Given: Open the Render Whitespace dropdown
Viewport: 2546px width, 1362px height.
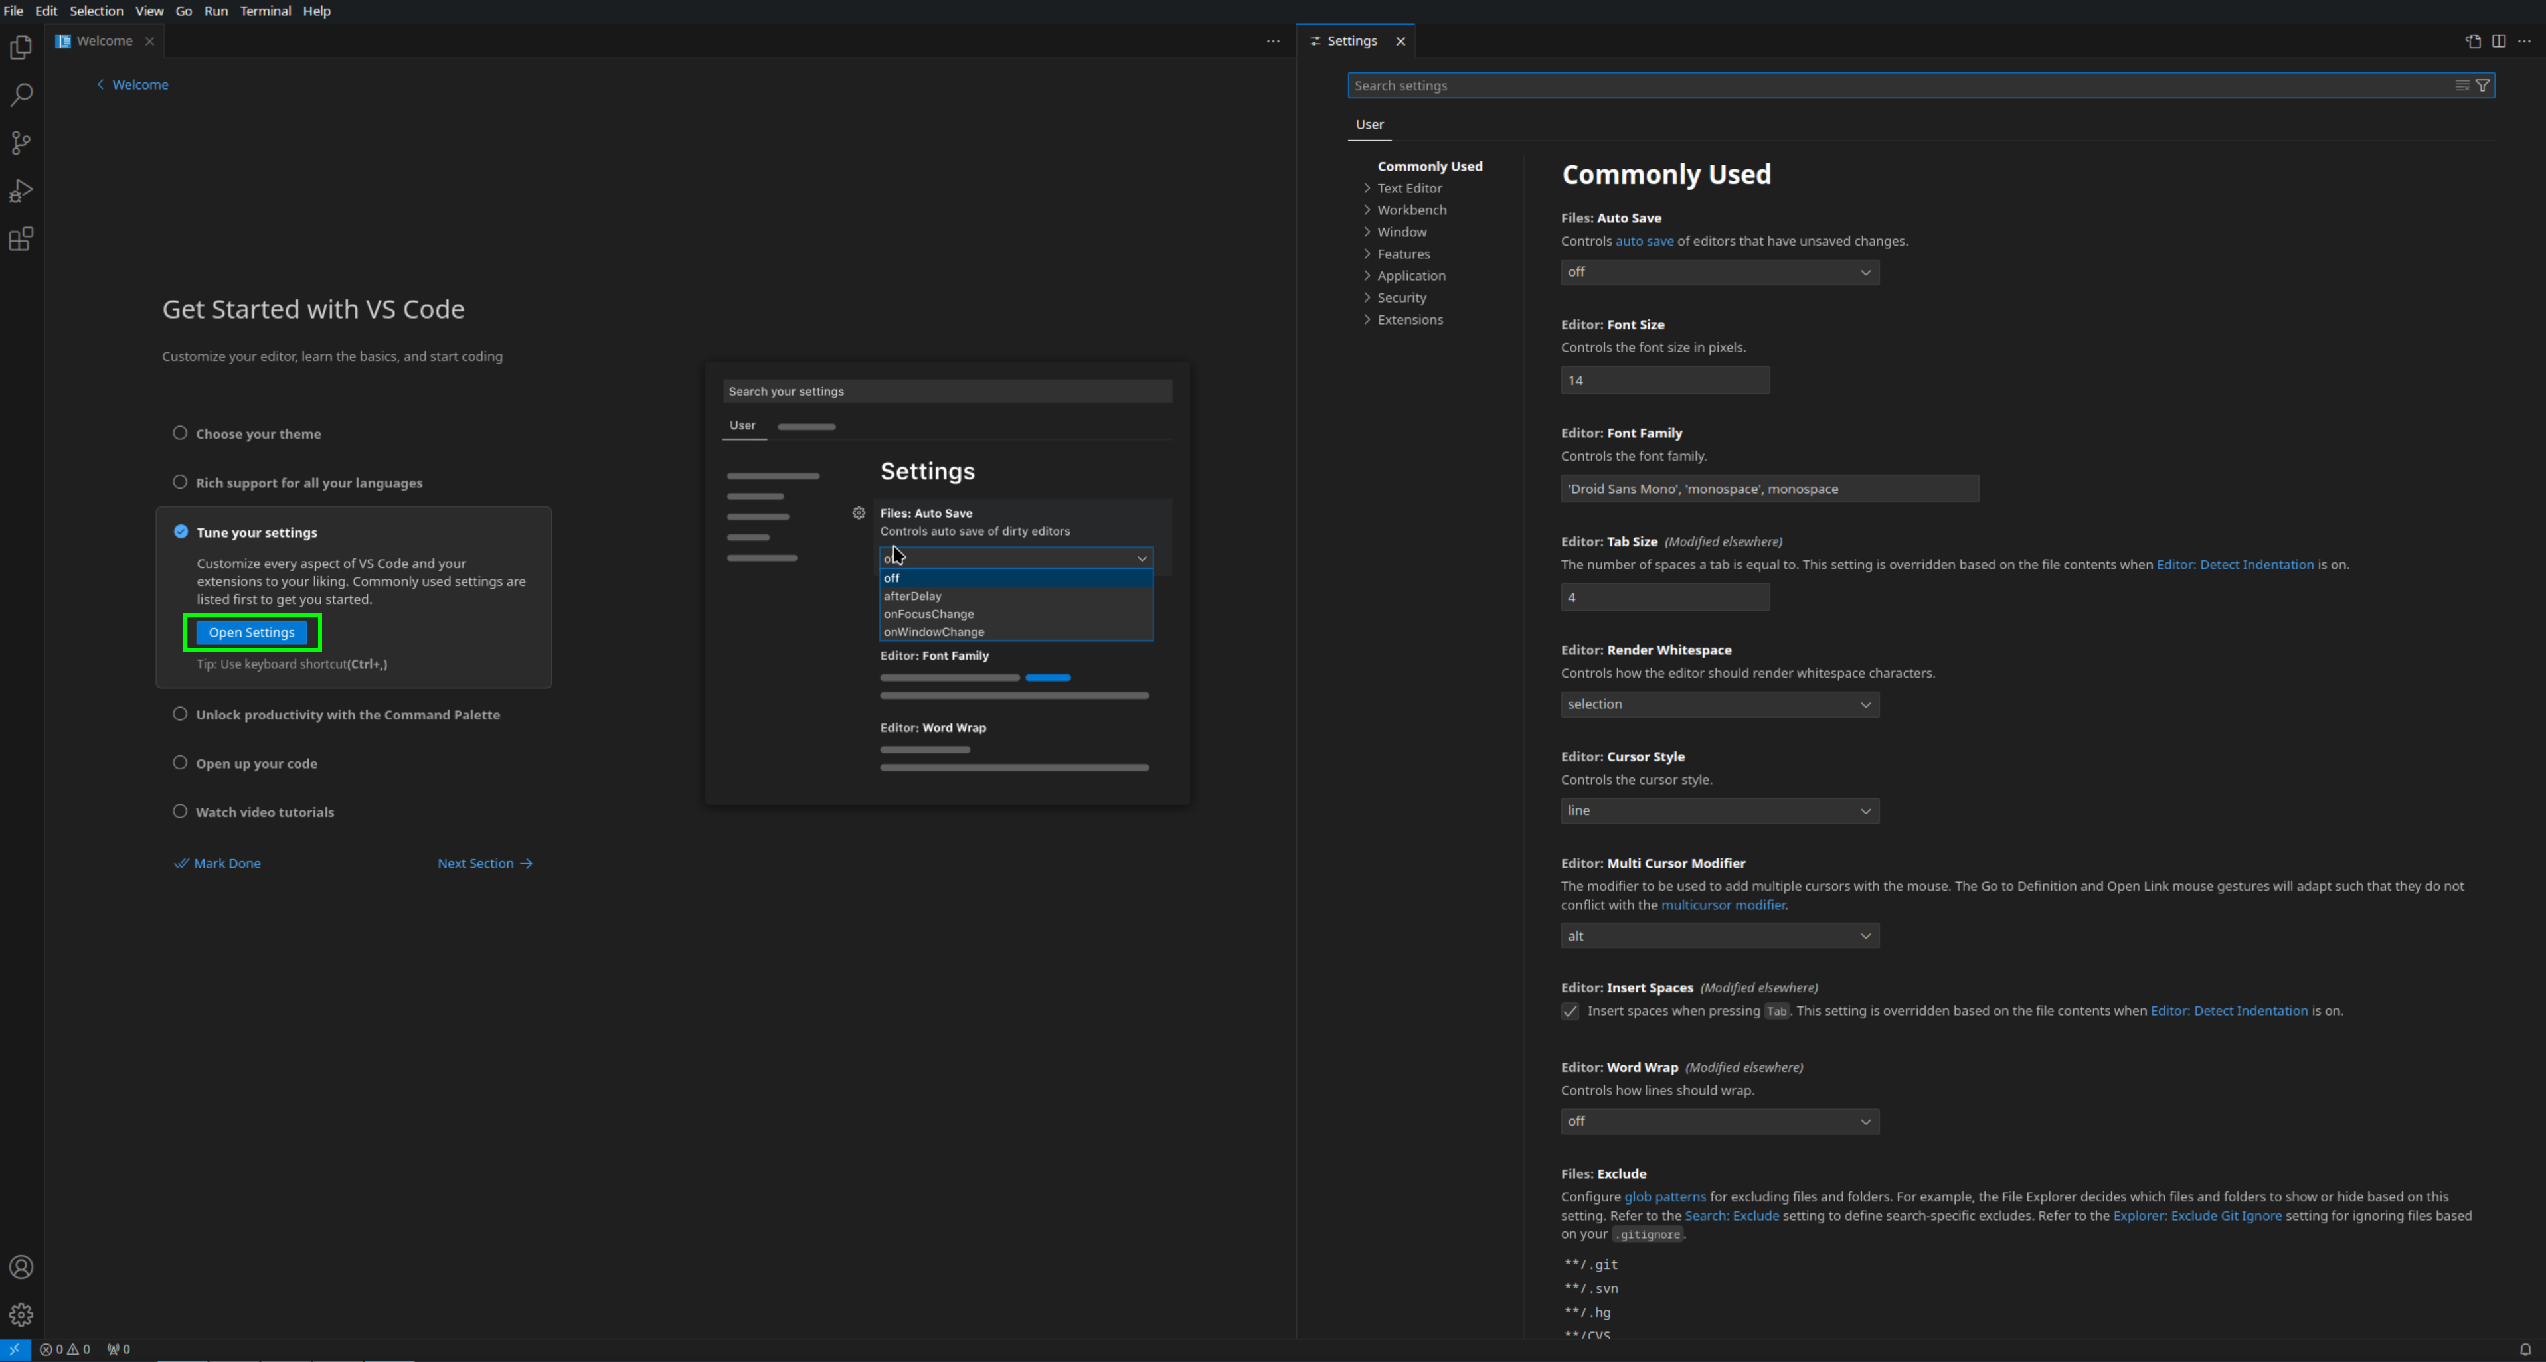Looking at the screenshot, I should point(1720,704).
